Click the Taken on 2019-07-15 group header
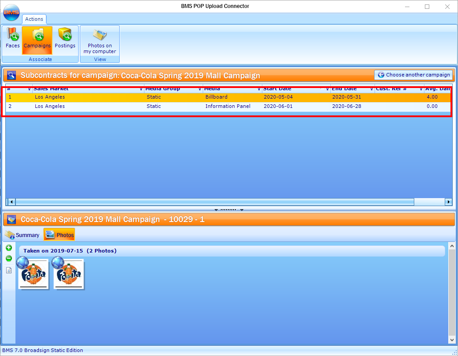The image size is (458, 356). coord(232,251)
